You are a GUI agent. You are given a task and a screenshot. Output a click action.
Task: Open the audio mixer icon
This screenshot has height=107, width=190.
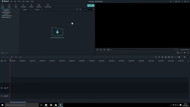click(166, 57)
